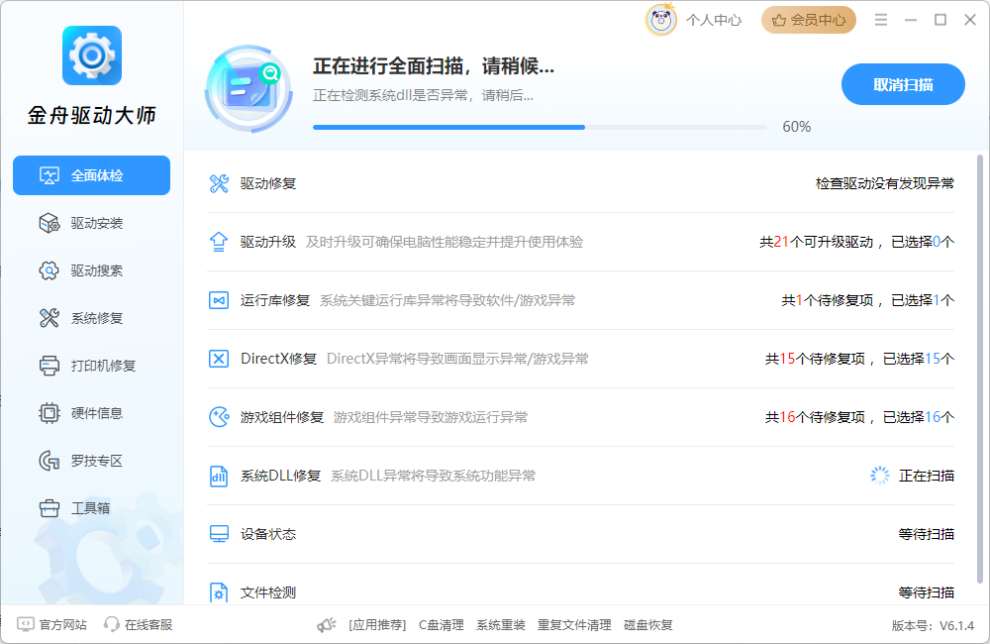Open 系统重装 recommended app
Image resolution: width=990 pixels, height=644 pixels.
click(x=501, y=625)
